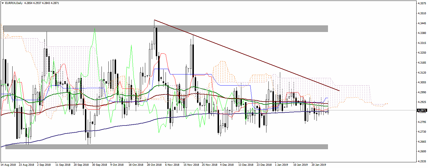Click the 13 Dec 2018 date label
Screen dimensions: 428x168
246,165
